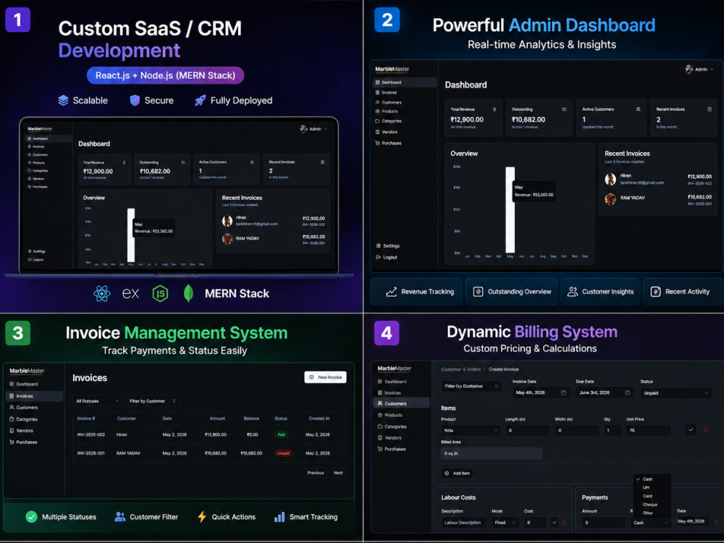The height and width of the screenshot is (543, 724).
Task: Go to the Next invoices page
Action: pyautogui.click(x=338, y=473)
